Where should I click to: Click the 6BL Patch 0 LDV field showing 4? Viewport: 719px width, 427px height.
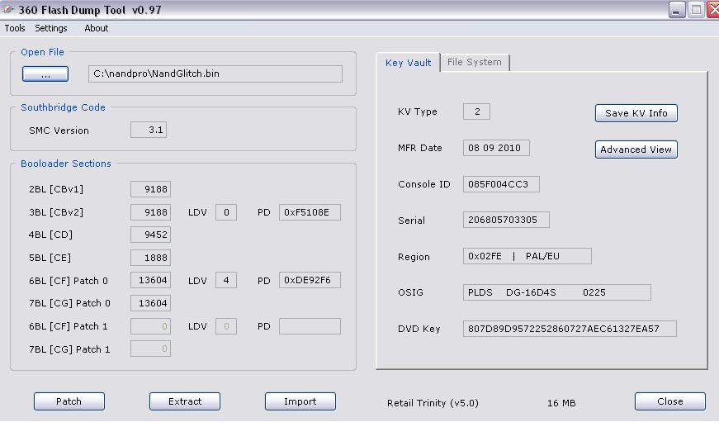click(x=226, y=280)
